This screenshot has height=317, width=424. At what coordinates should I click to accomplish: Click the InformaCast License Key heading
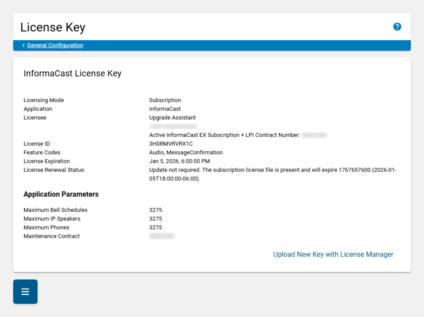73,73
